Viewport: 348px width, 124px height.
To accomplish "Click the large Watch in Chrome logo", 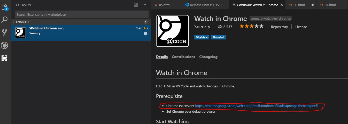I will tap(173, 31).
